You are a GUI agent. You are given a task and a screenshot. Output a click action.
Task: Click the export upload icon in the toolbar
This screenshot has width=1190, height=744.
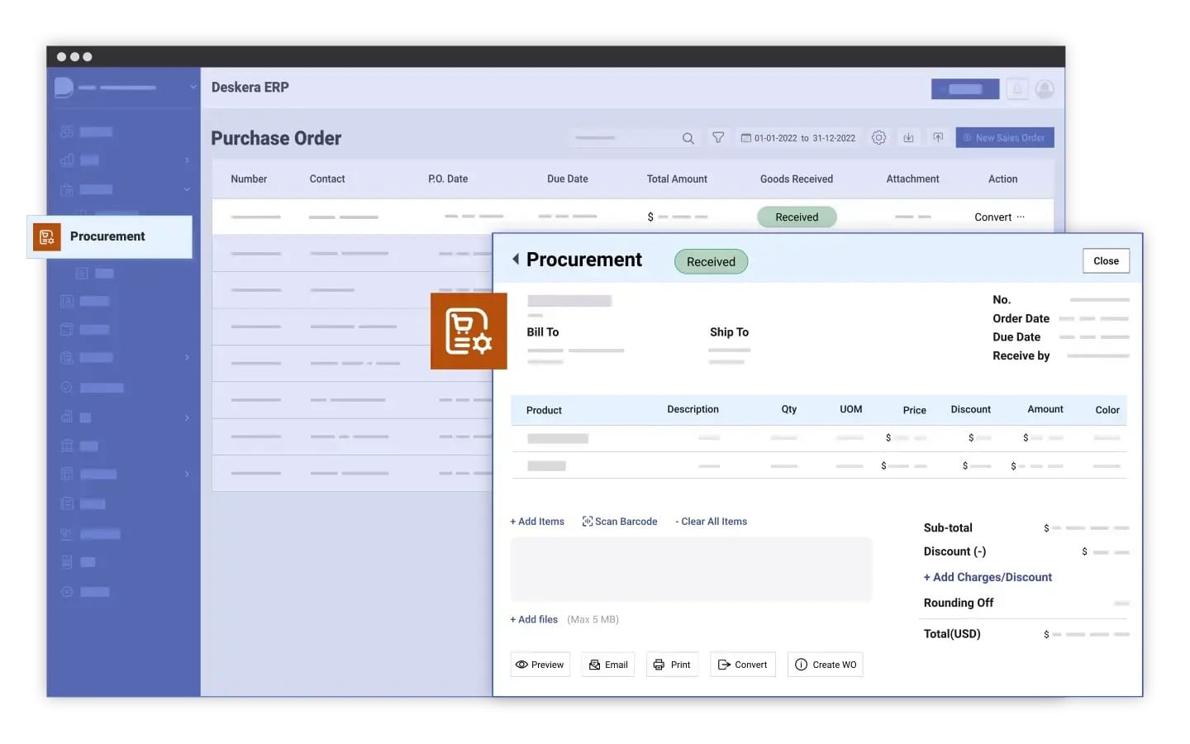(x=938, y=137)
